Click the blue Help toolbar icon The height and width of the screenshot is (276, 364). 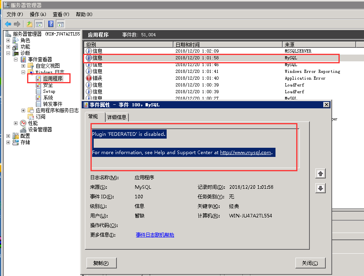tap(51, 24)
